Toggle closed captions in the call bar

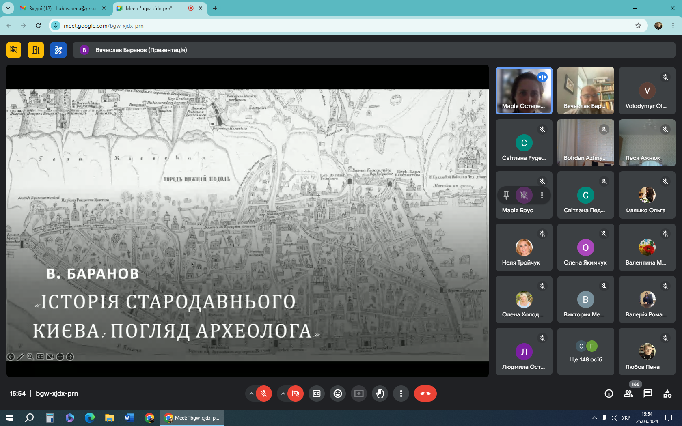point(317,394)
